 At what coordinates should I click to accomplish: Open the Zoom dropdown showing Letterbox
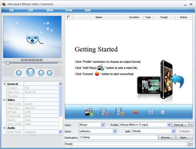coord(115,131)
